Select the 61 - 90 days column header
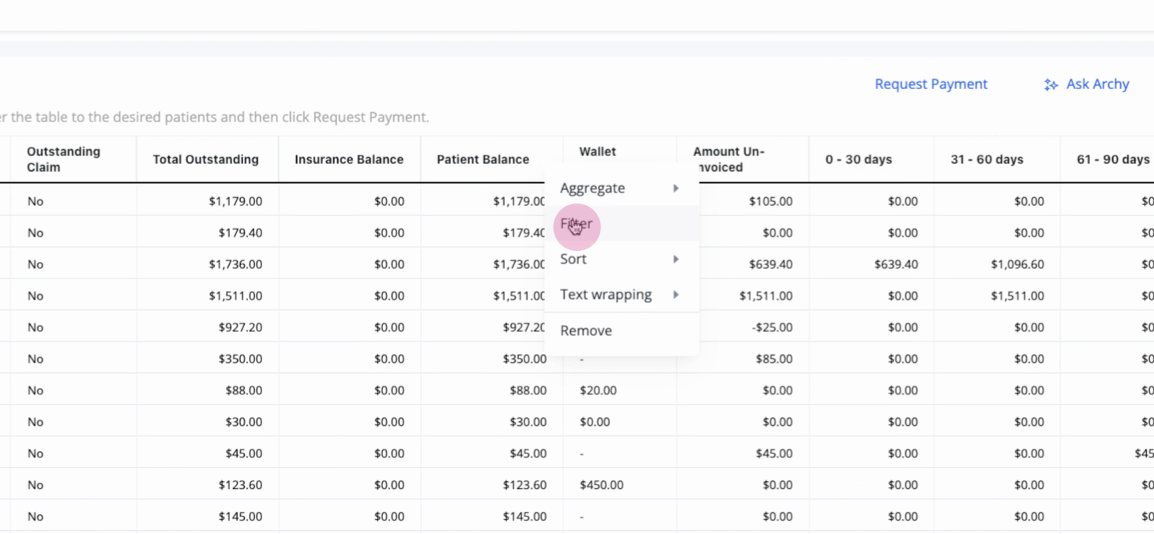Viewport: 1154px width, 534px height. [1113, 159]
